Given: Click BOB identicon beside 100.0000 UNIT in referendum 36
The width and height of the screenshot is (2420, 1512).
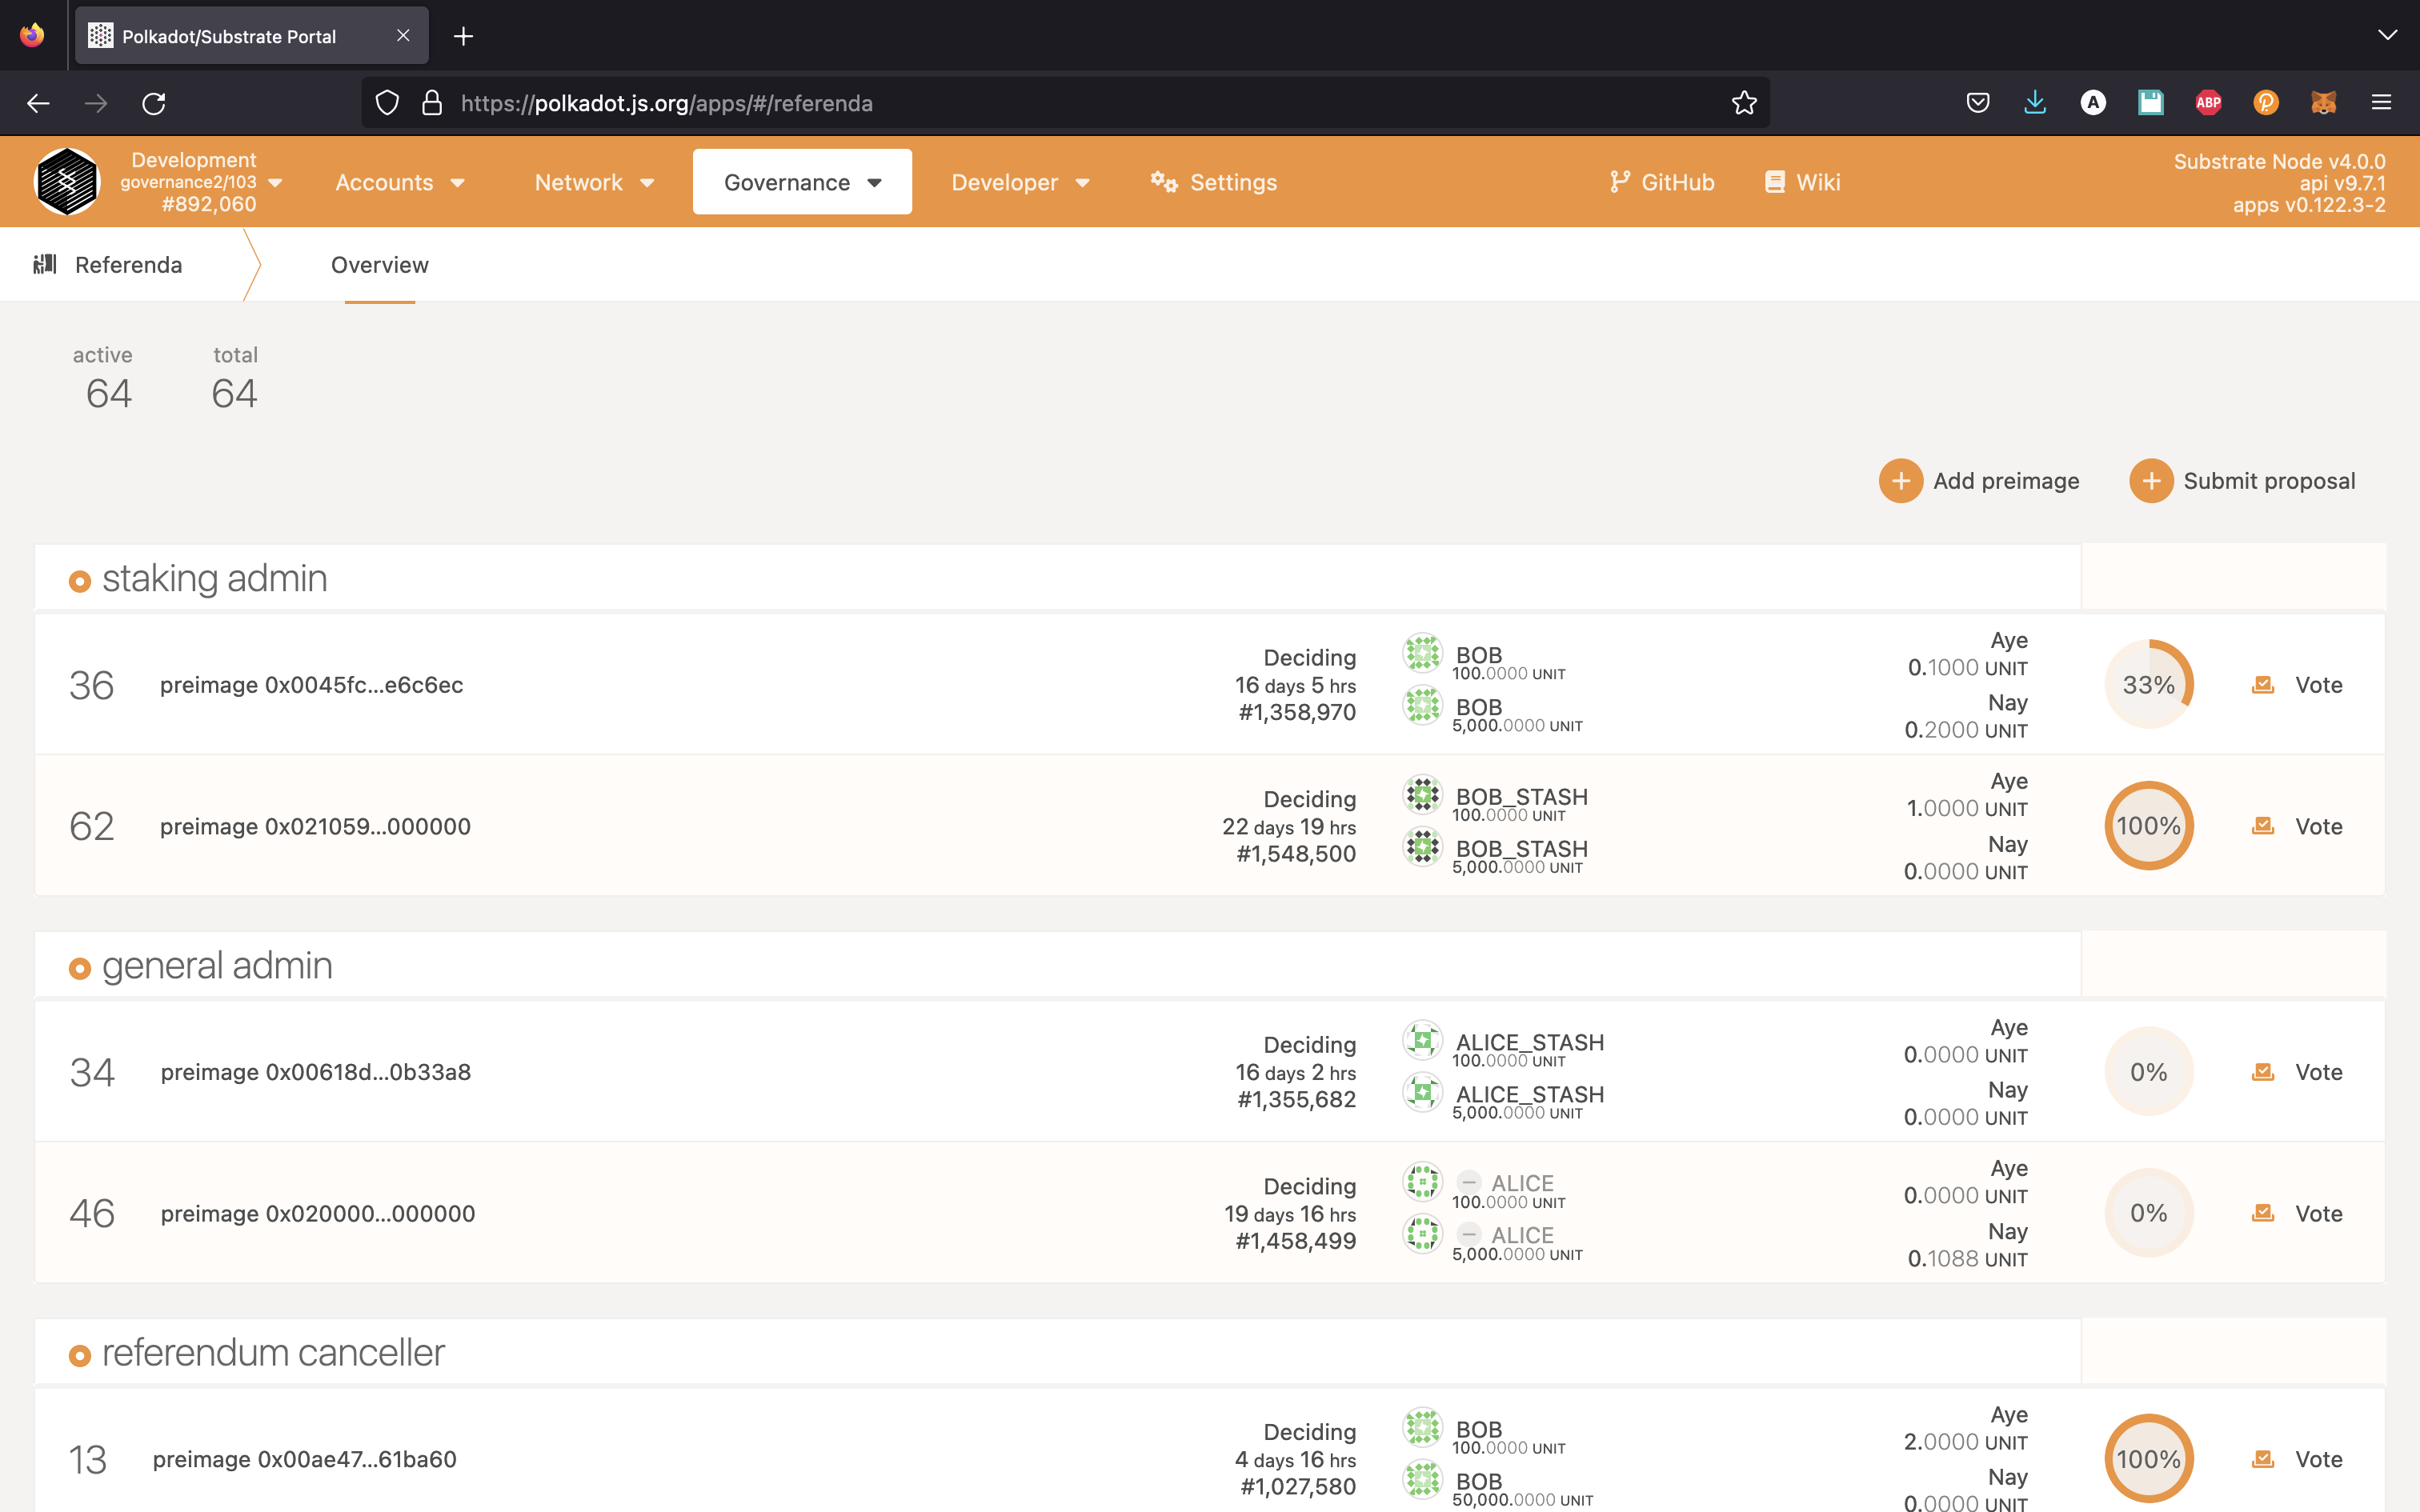Looking at the screenshot, I should pos(1422,653).
